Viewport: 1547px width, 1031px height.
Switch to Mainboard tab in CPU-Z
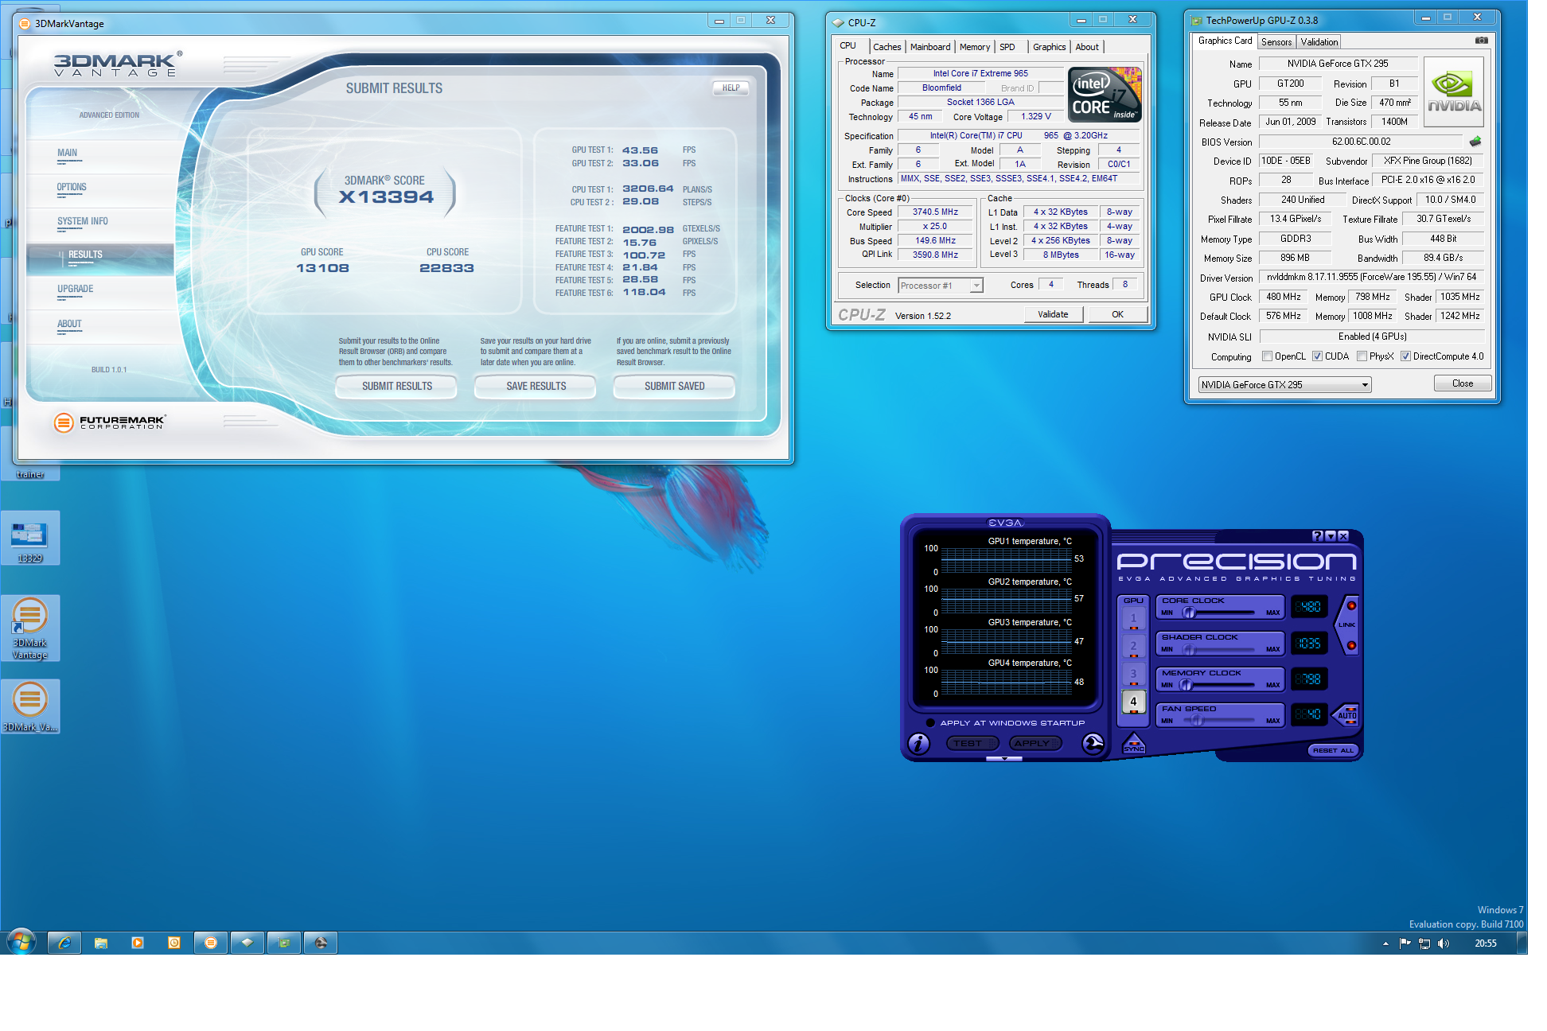(x=929, y=47)
